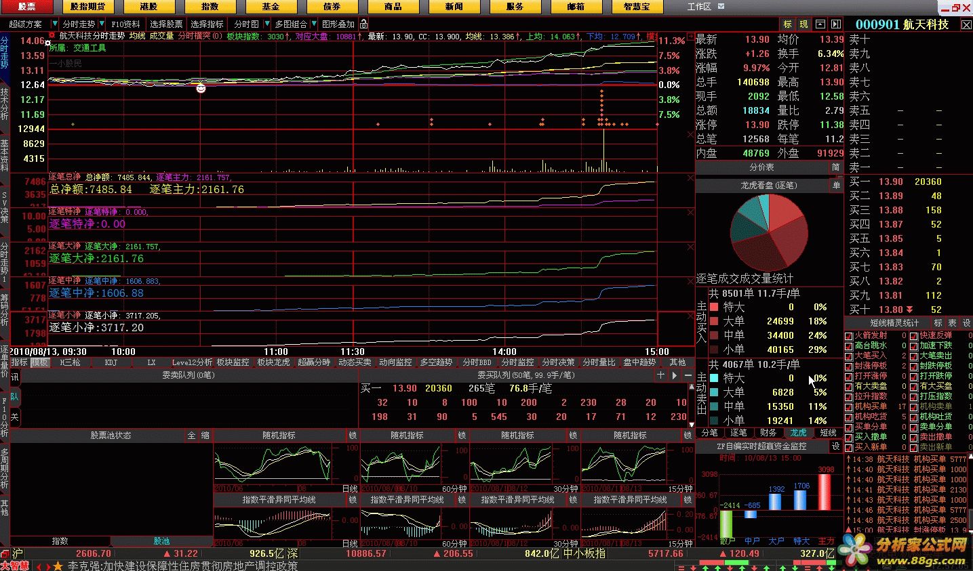This screenshot has width=973, height=571.
Task: Click the 现 button in the top-right toolbar
Action: (803, 24)
